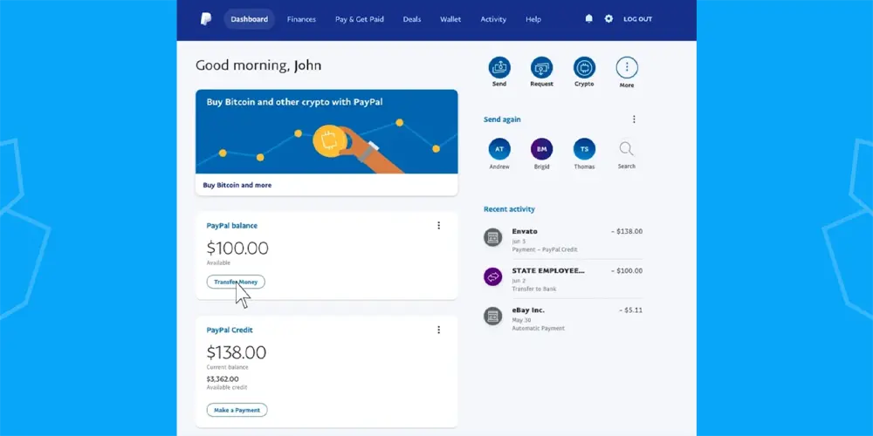Open the PayPal balance link

231,226
